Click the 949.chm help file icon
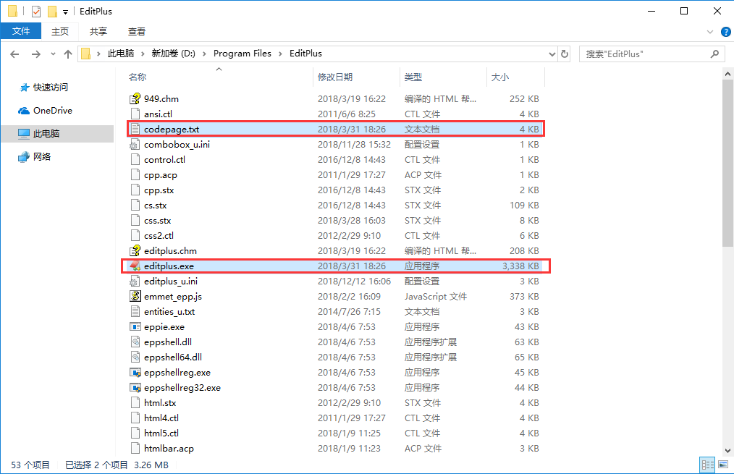 tap(135, 98)
